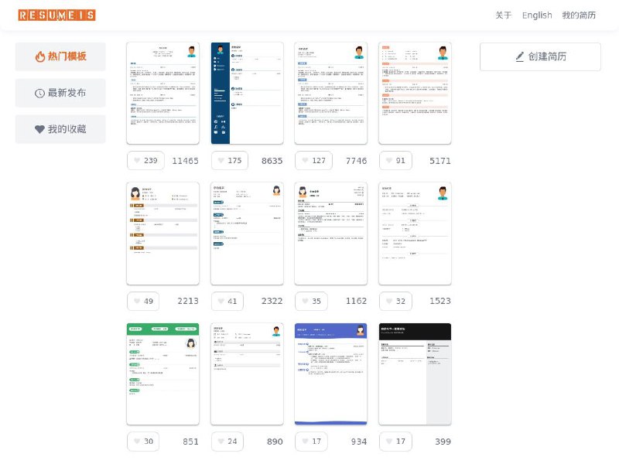Click the heart button showing 41
Viewport: 619px width, 464px height.
pos(229,301)
